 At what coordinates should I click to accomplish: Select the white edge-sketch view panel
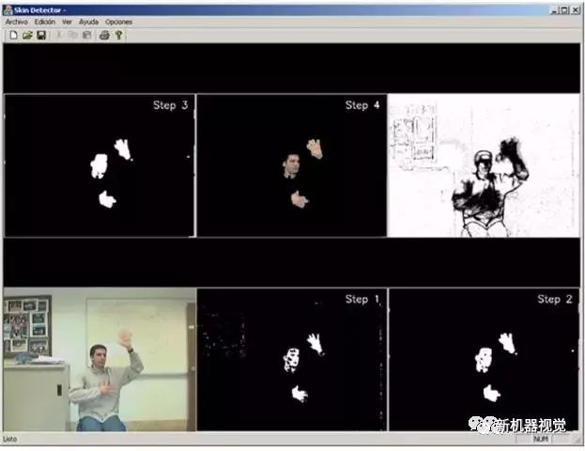484,165
